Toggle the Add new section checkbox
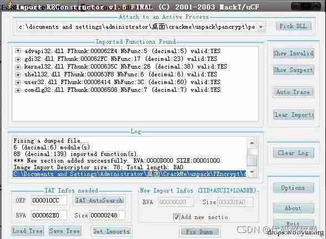Image resolution: width=326 pixels, height=239 pixels. click(x=176, y=217)
